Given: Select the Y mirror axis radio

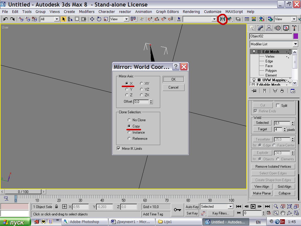Looking at the screenshot, I should pyautogui.click(x=127, y=89).
